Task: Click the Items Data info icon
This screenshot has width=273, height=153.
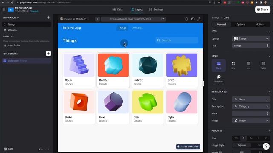Action: pyautogui.click(x=225, y=92)
